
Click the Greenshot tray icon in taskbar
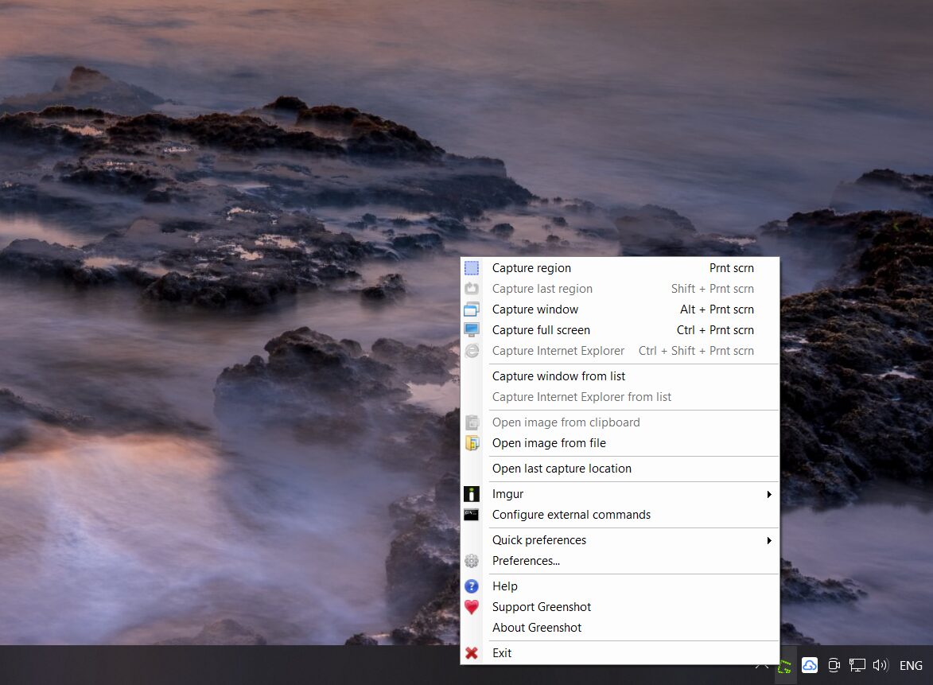pos(785,667)
